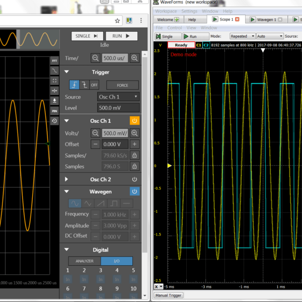Zoom out the Time/ base
302x302 pixels.
tap(95, 58)
